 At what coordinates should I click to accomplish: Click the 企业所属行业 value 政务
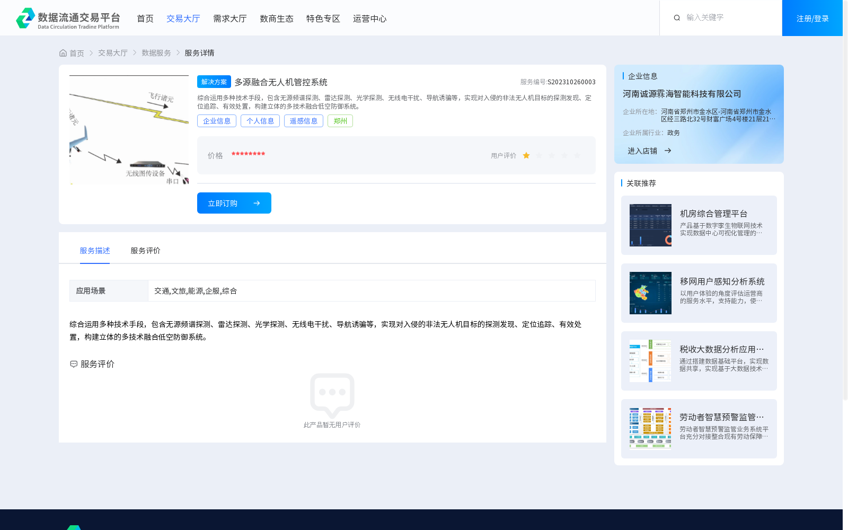674,133
